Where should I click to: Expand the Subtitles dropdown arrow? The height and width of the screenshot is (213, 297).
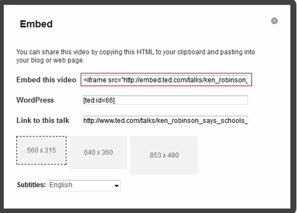(x=116, y=186)
